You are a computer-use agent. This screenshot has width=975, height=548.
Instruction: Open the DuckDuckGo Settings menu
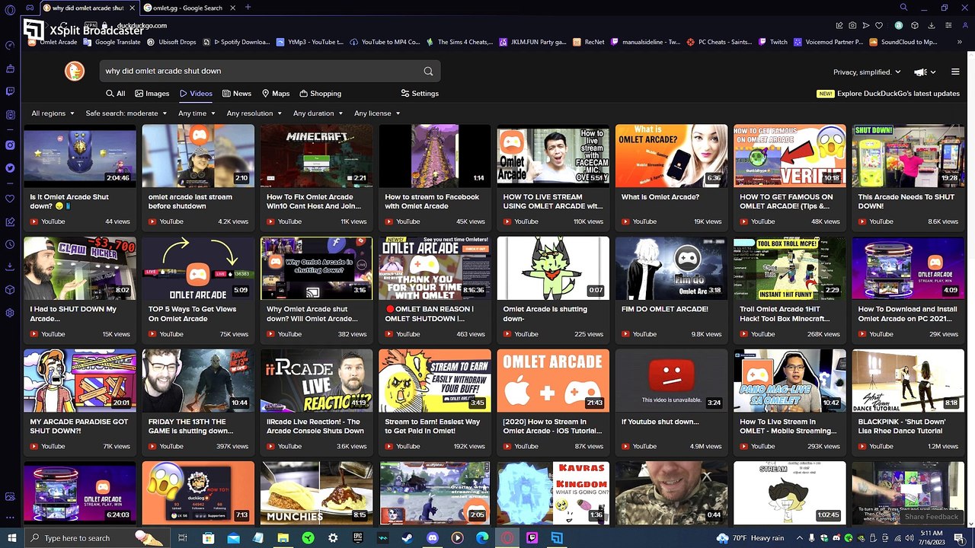pos(419,94)
